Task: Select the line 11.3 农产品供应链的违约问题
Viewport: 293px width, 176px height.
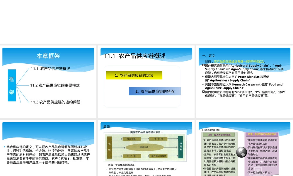Action: (55, 102)
